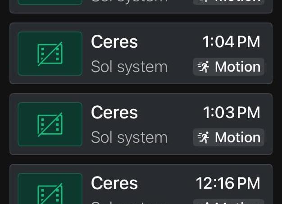282x204 pixels.
Task: Click the running-person icon on the 1:03 PM event
Action: 204,138
